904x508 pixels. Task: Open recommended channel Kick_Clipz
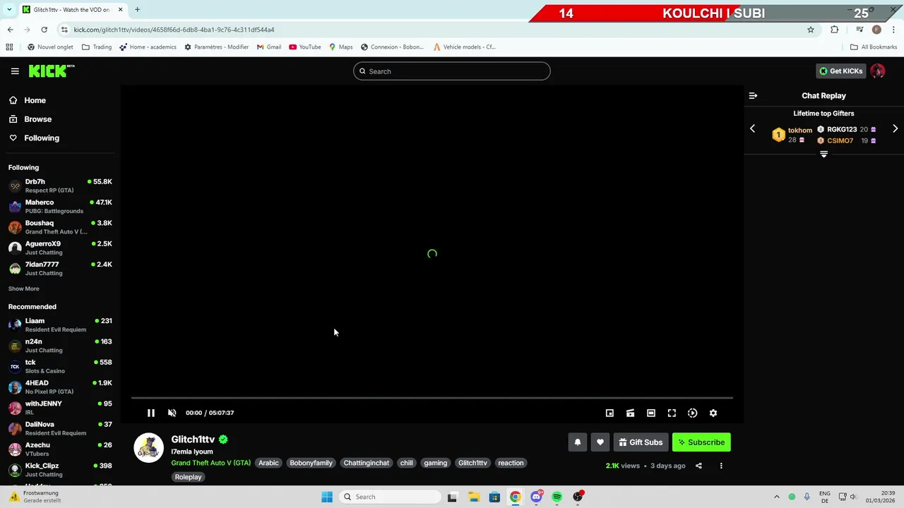(x=60, y=469)
